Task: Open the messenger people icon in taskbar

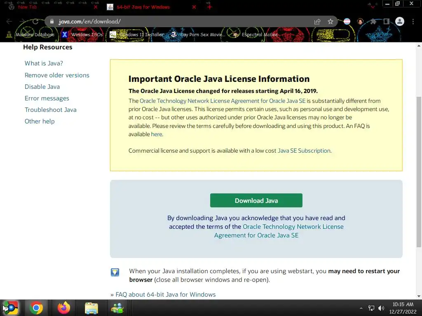Action: click(x=117, y=308)
